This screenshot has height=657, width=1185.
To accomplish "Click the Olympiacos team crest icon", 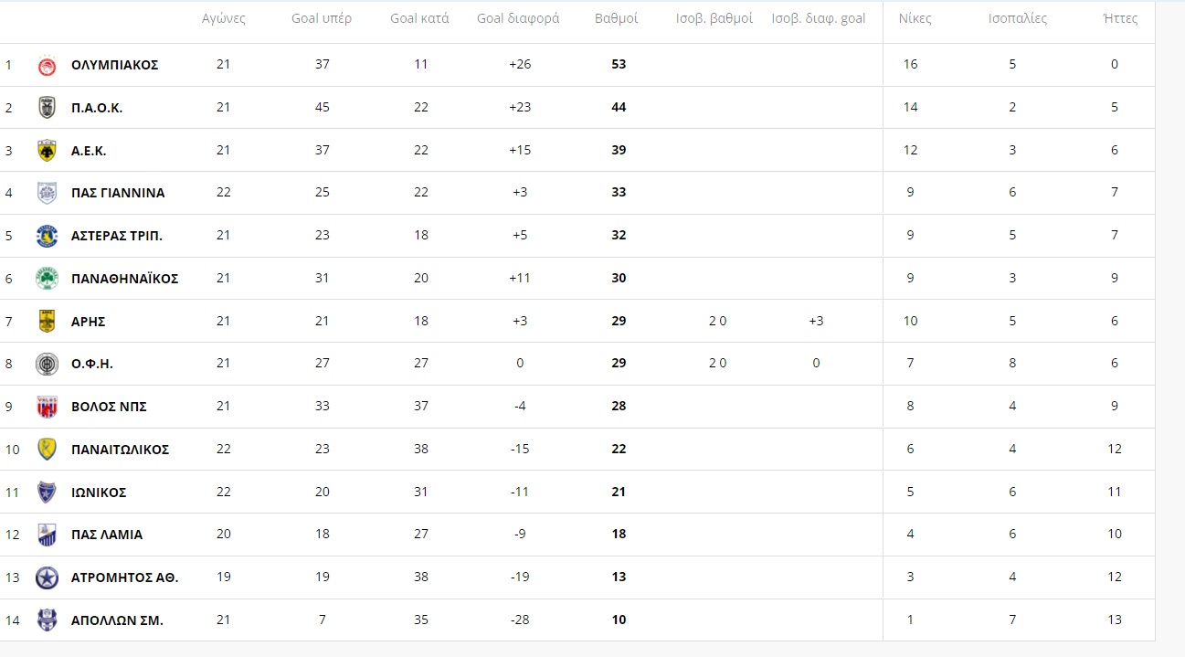I will (47, 65).
